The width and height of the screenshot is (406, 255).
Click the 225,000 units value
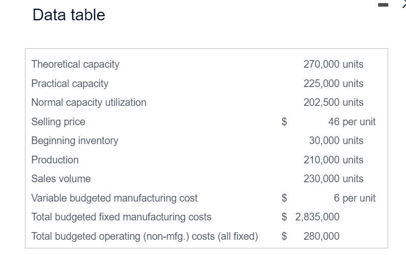[x=333, y=83]
